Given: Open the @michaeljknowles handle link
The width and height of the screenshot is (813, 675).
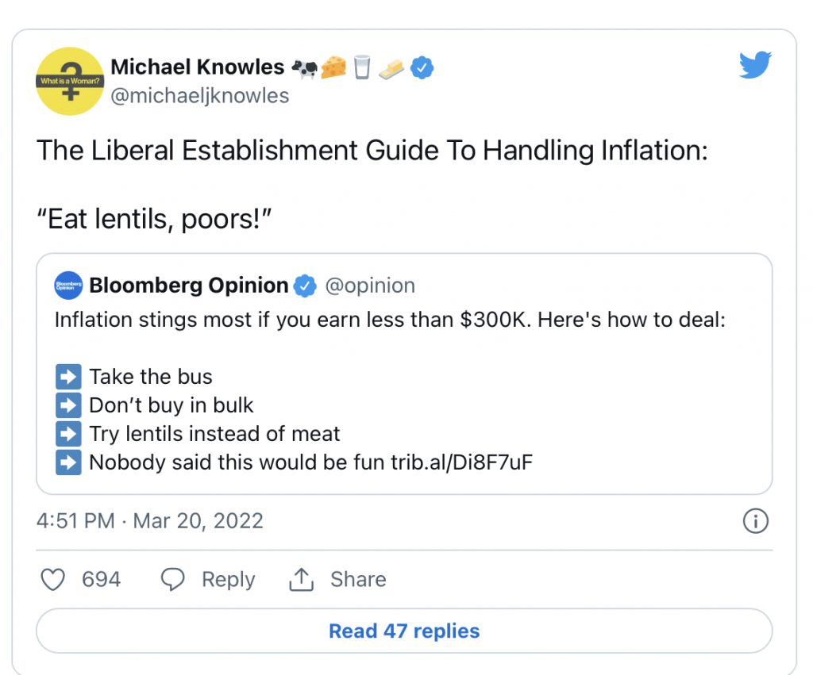Looking at the screenshot, I should (199, 96).
